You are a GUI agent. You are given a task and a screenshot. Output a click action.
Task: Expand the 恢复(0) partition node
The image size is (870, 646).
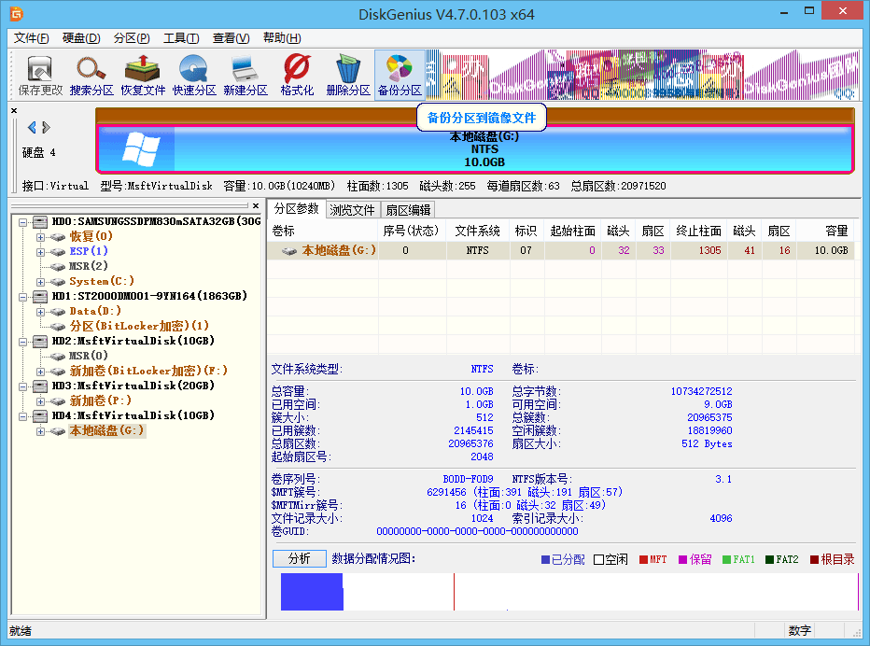[x=40, y=237]
